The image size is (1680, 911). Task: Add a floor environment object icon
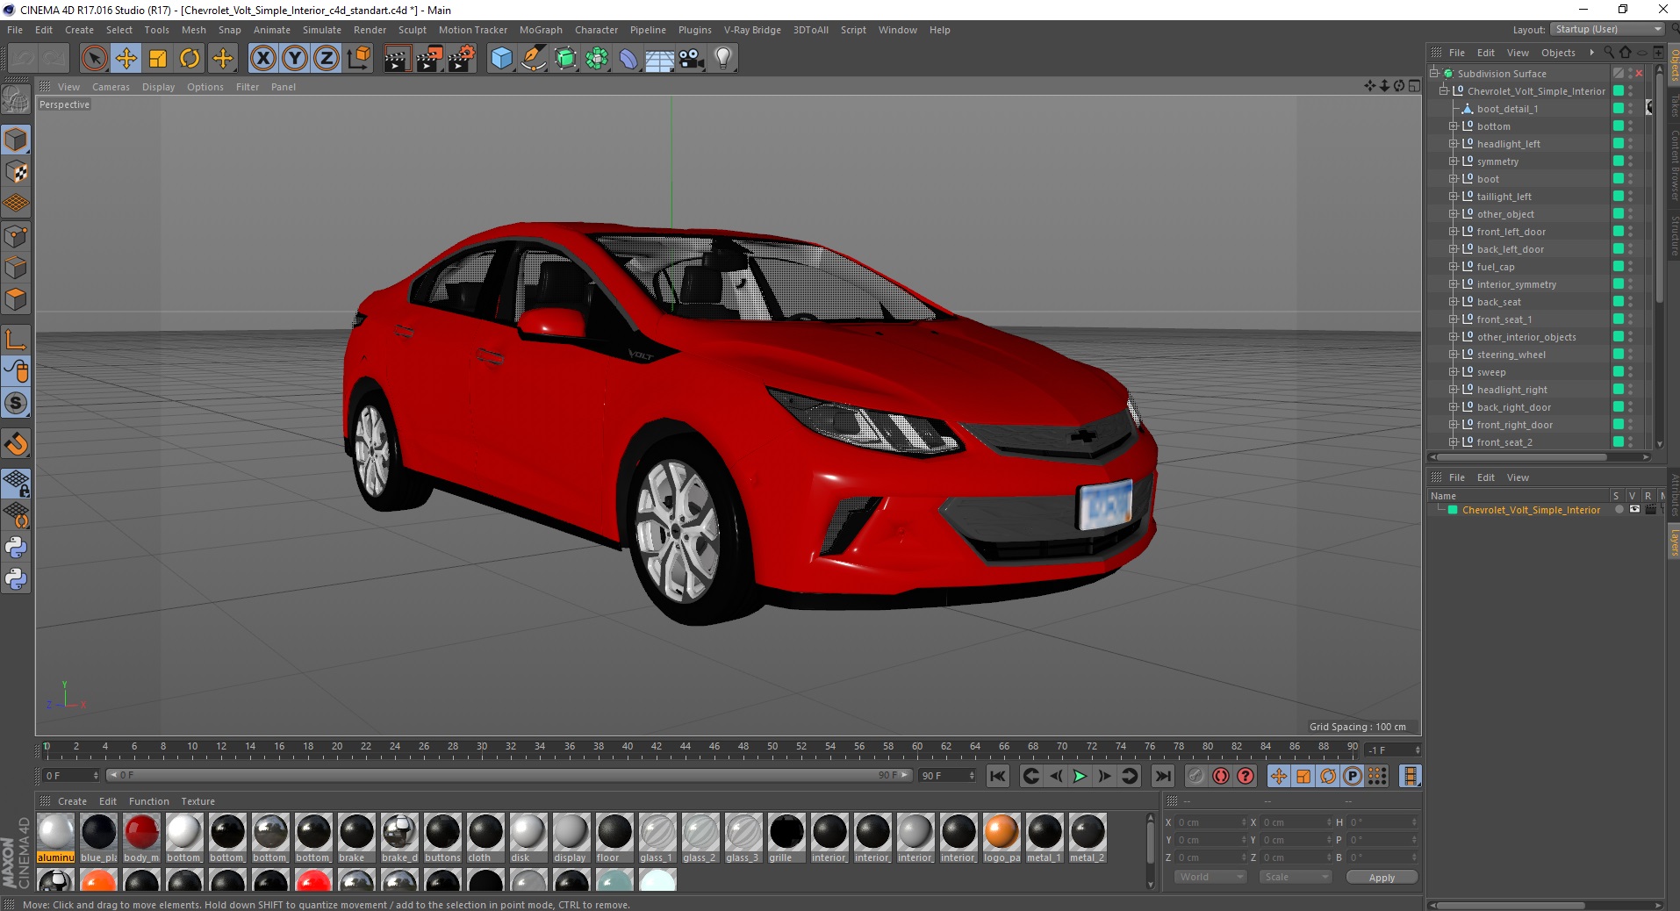[x=660, y=59]
